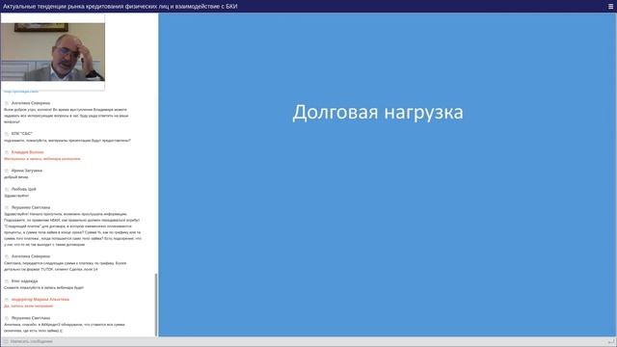Click the avatar icon beside Любовь Цой
The image size is (617, 347).
(x=7, y=189)
